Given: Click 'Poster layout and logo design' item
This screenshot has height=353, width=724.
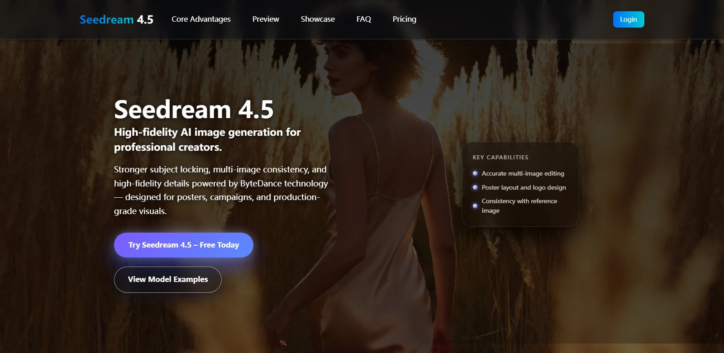Looking at the screenshot, I should [x=524, y=187].
